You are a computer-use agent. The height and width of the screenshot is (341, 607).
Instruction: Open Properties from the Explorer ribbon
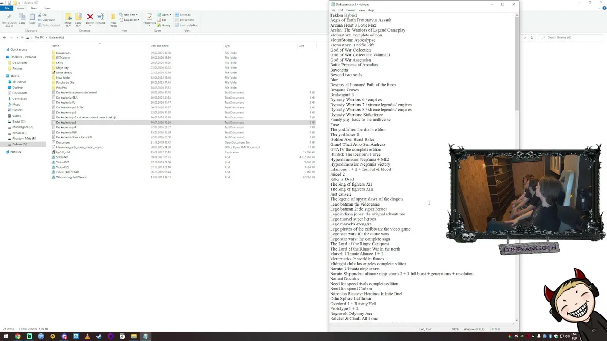tap(149, 19)
